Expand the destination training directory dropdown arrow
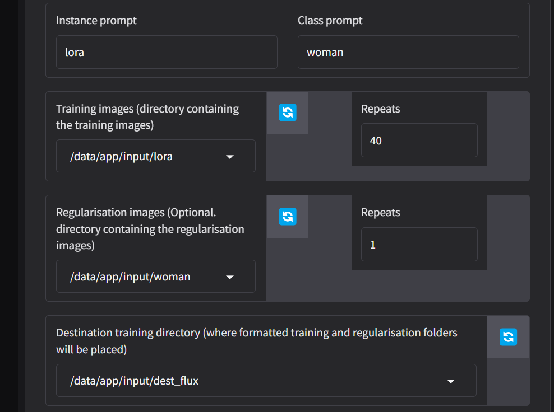The height and width of the screenshot is (412, 554). [x=450, y=381]
